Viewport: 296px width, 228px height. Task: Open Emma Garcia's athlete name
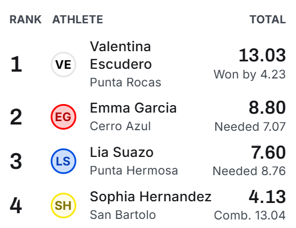(133, 108)
